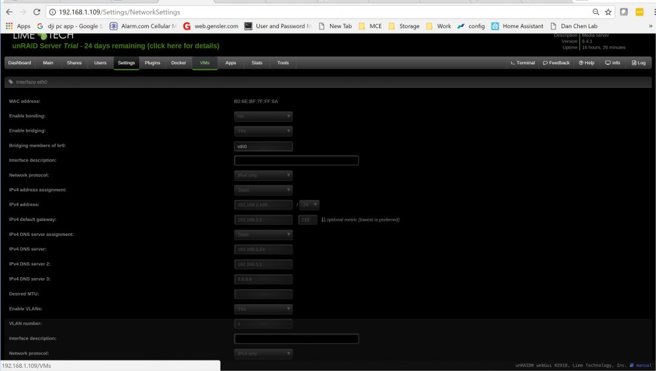Click the Desired MTU field
This screenshot has width=656, height=371.
tap(263, 294)
